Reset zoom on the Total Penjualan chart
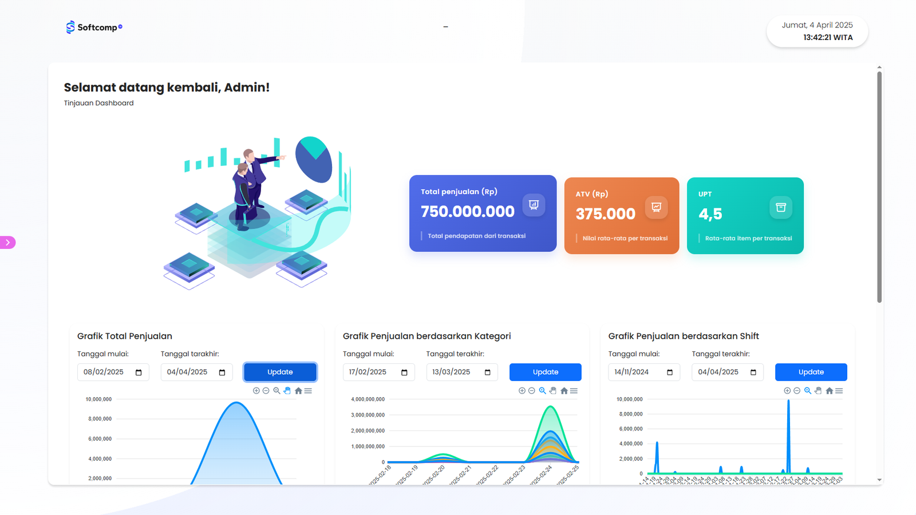The image size is (916, 515). (298, 391)
